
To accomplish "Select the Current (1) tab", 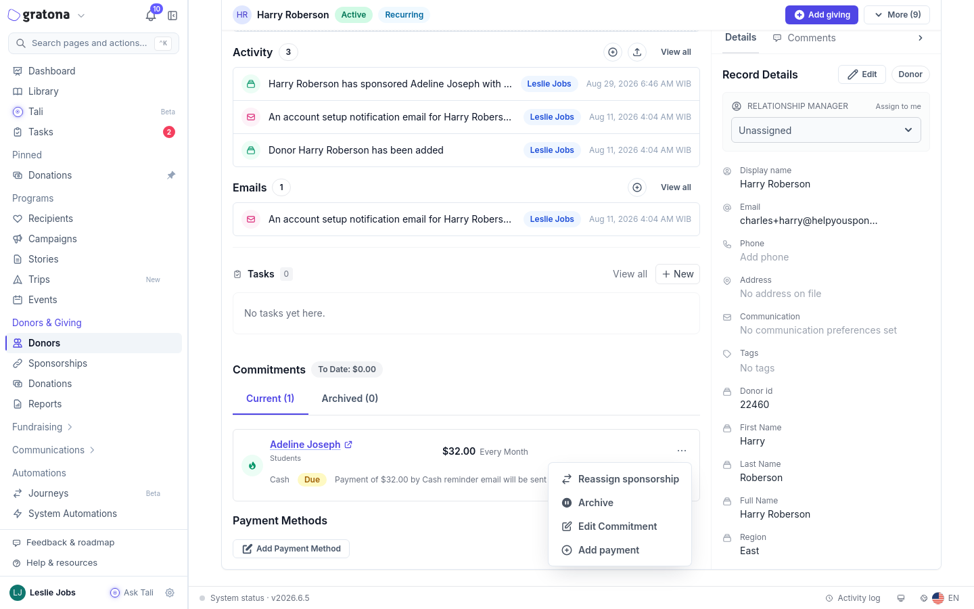I will pos(270,399).
